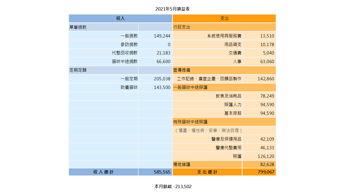Select the value 42,109
Image resolution: width=345 pixels, height=194 pixels.
267,139
